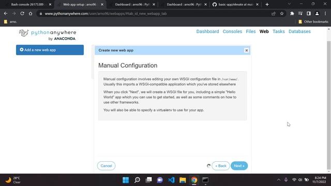Open a new browser tab
This screenshot has width=331, height=186.
pos(267,5)
